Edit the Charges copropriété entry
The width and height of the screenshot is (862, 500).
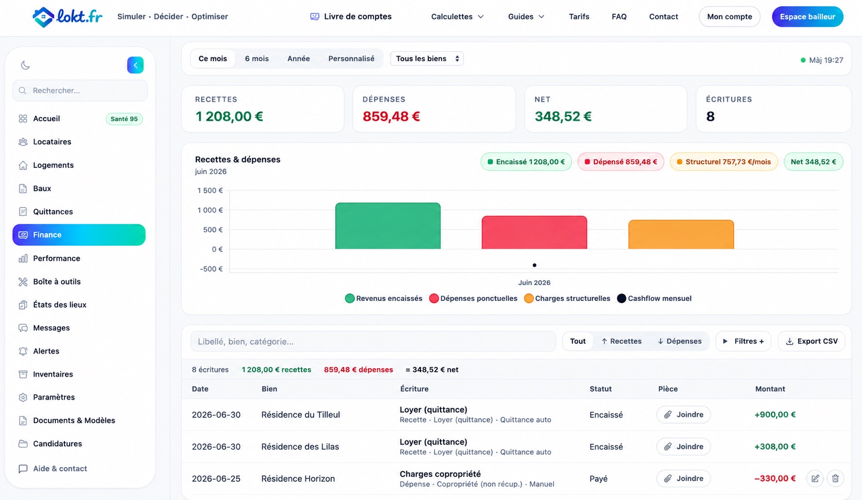(815, 479)
